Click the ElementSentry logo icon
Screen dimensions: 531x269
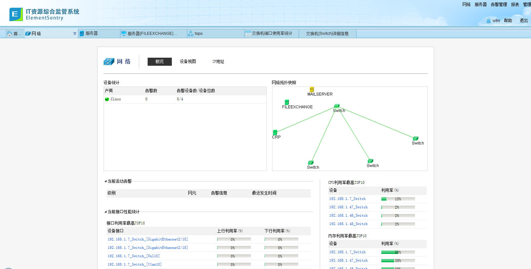16,14
